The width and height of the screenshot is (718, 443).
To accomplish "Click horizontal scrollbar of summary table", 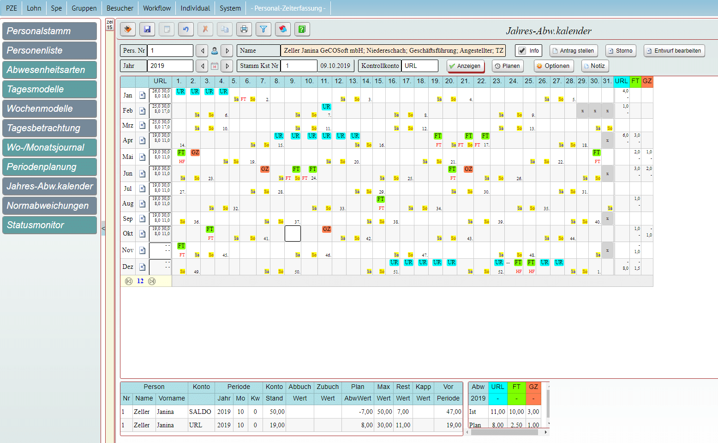I will (504, 432).
